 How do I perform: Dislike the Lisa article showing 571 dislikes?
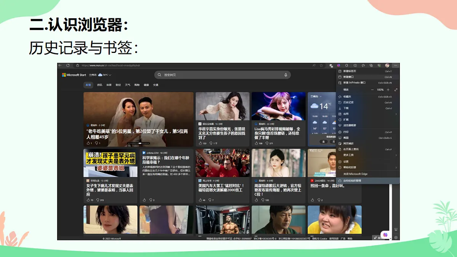[x=267, y=143]
